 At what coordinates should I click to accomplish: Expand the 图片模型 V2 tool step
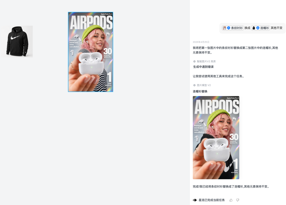click(202, 85)
